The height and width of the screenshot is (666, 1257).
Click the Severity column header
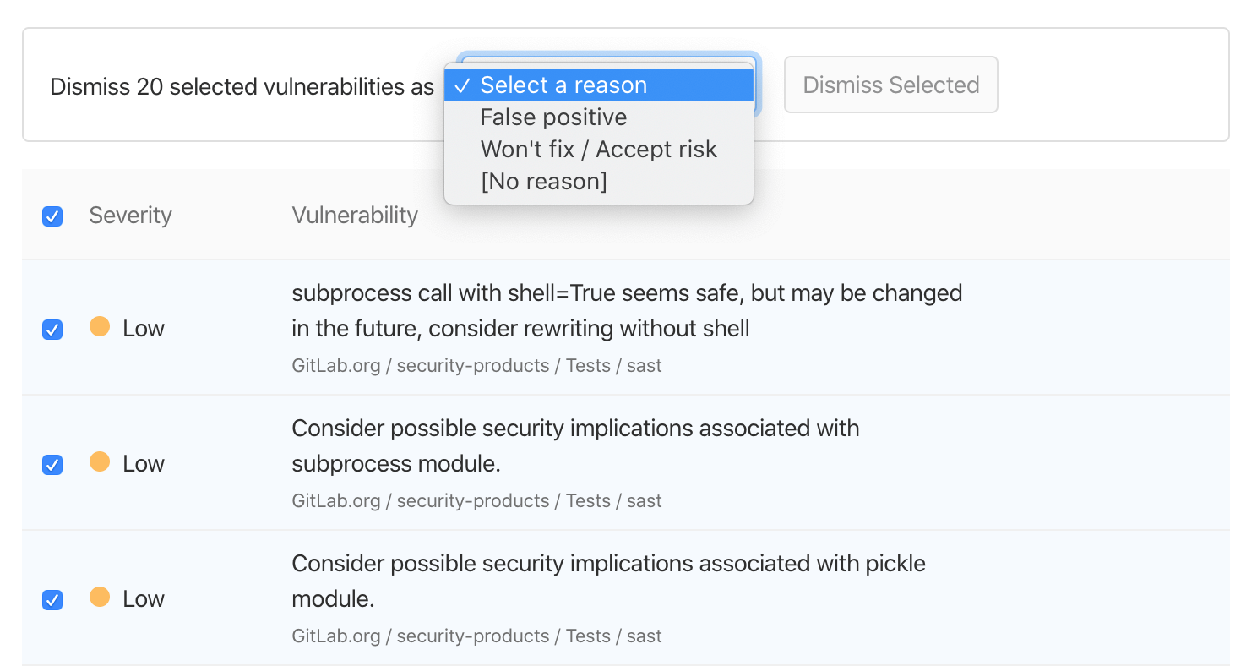pyautogui.click(x=130, y=216)
